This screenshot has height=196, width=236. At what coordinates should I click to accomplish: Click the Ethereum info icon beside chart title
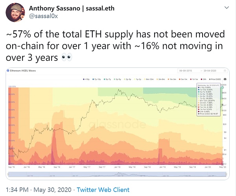8,70
